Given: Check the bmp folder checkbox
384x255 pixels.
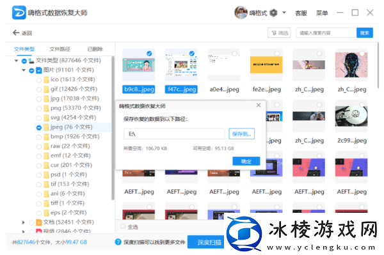Looking at the screenshot, I should pos(38,137).
